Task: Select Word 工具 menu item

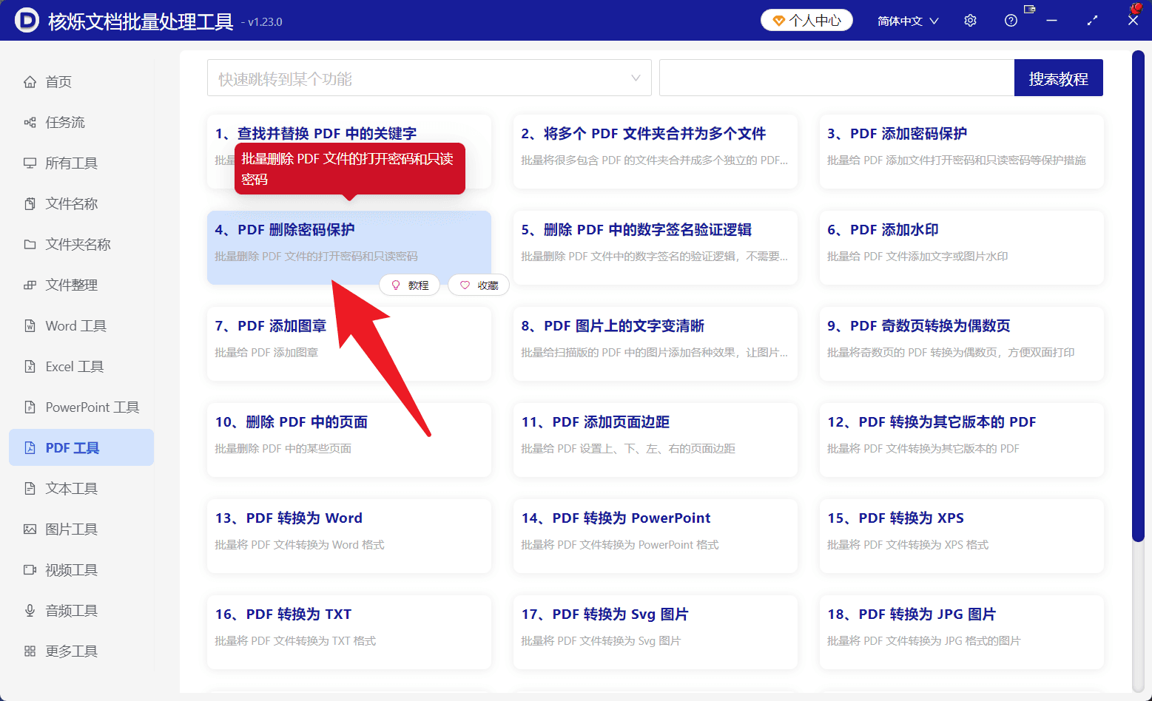Action: (x=81, y=326)
